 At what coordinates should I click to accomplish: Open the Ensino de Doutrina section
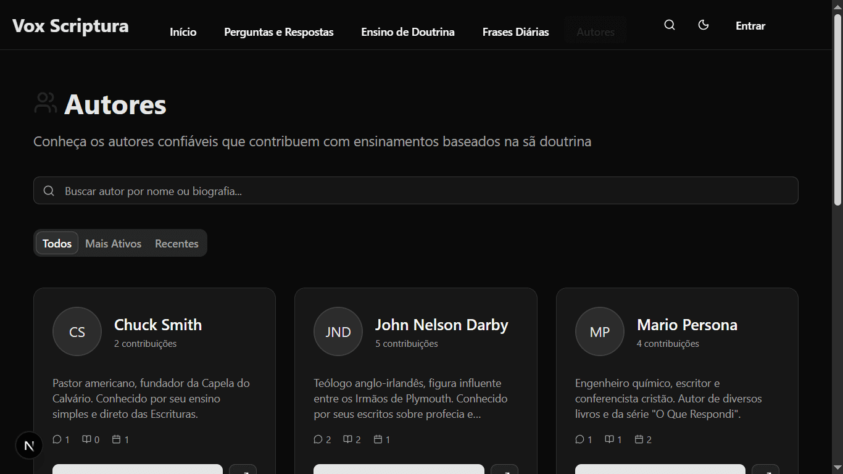[407, 31]
